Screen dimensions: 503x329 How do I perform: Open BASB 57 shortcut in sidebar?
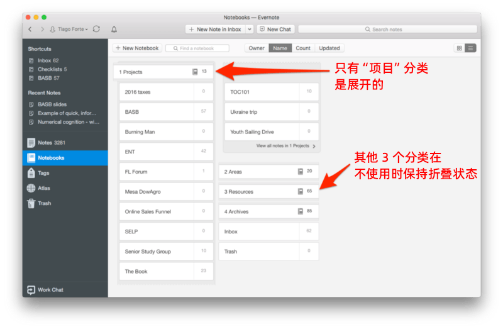pos(48,78)
